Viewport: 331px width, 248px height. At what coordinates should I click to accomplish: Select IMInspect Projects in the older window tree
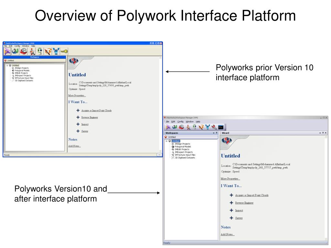[23, 76]
